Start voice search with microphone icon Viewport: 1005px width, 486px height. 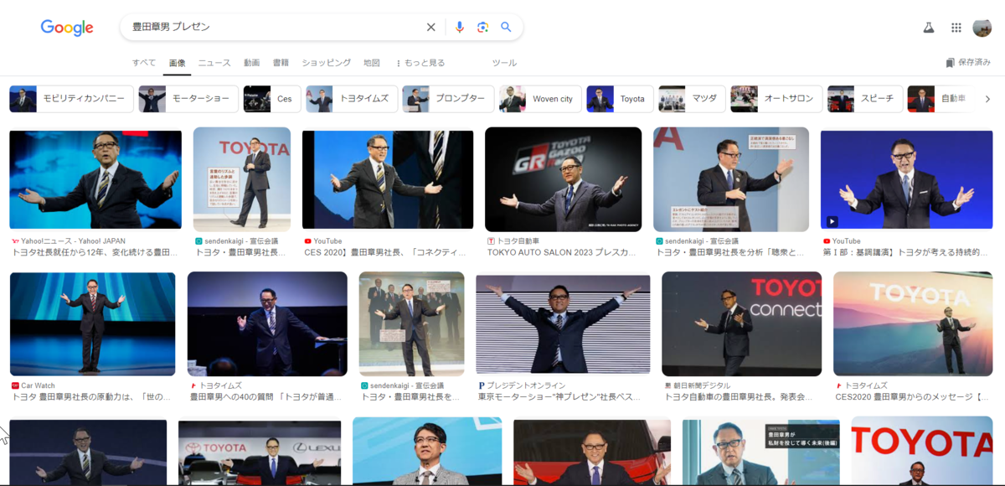[459, 27]
